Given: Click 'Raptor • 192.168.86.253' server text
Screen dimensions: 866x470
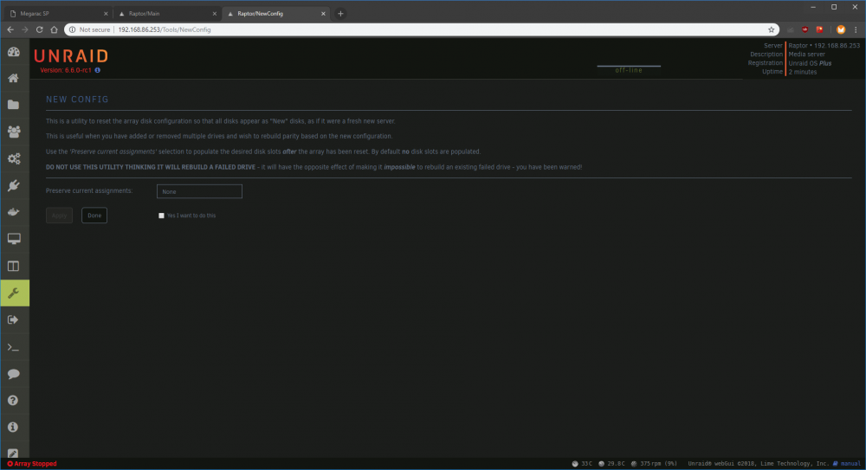Looking at the screenshot, I should point(824,46).
